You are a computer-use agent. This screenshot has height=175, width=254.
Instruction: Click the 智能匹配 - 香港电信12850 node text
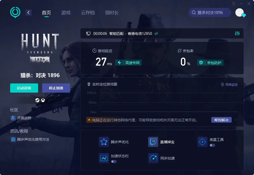pos(131,34)
